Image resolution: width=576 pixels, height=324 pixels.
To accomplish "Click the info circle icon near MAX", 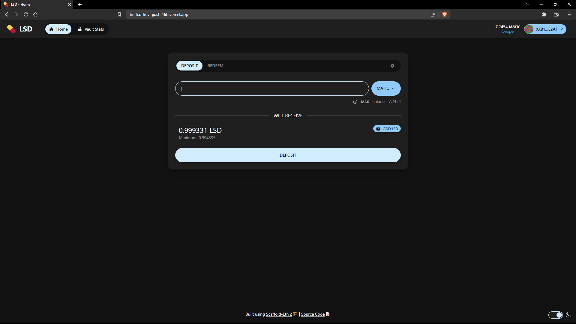I will pos(355,102).
